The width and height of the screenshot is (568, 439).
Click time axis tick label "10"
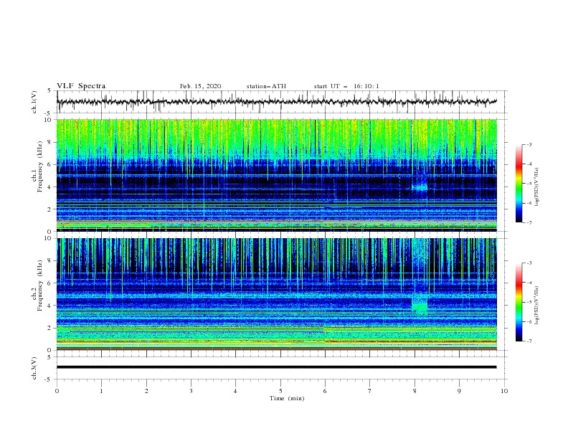504,391
